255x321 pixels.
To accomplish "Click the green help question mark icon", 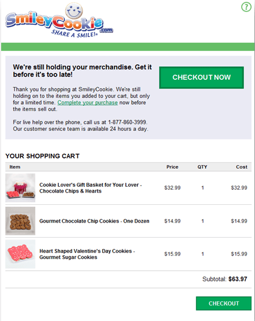I will (246, 7).
